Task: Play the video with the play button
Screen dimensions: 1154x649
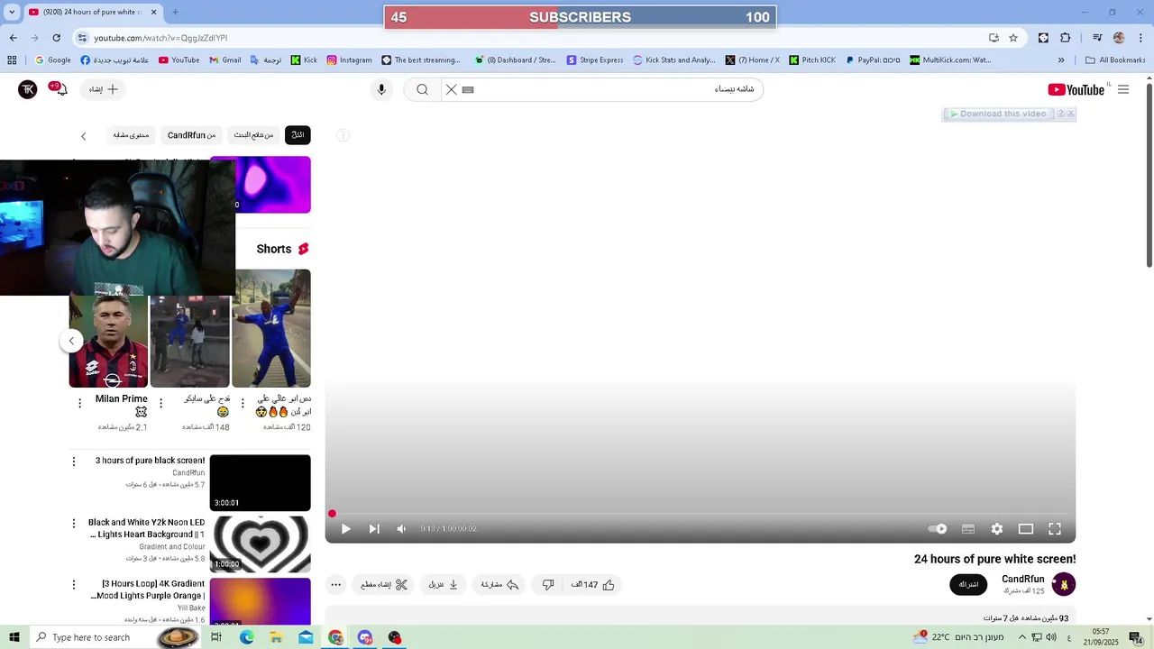Action: (x=345, y=529)
